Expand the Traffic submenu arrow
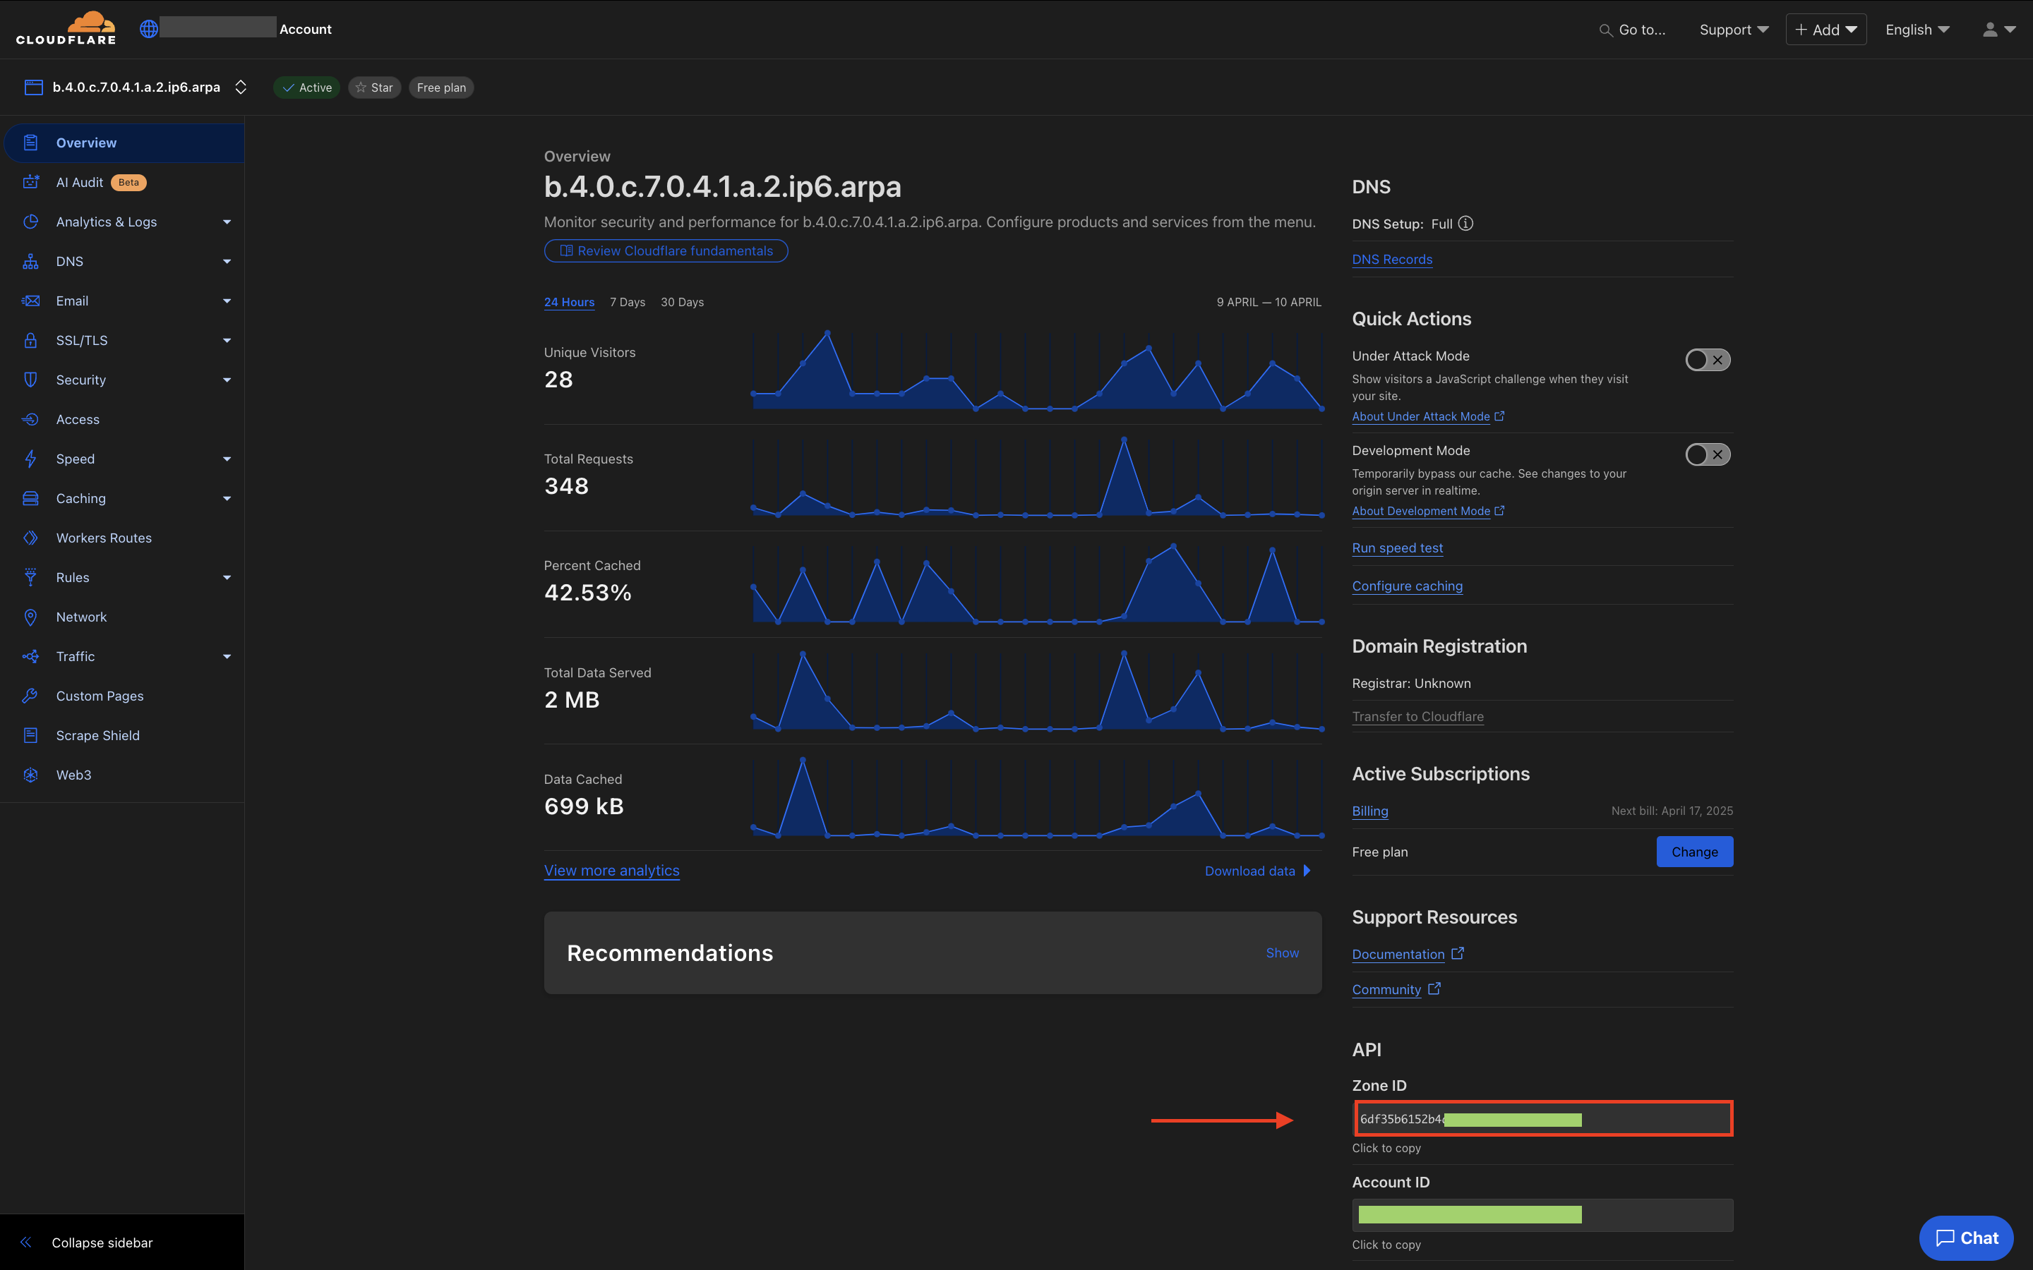Viewport: 2033px width, 1270px height. click(x=227, y=656)
